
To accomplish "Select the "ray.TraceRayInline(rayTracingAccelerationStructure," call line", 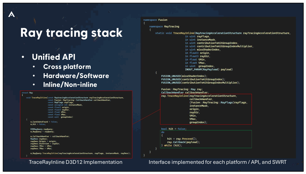I will pos(199,96).
